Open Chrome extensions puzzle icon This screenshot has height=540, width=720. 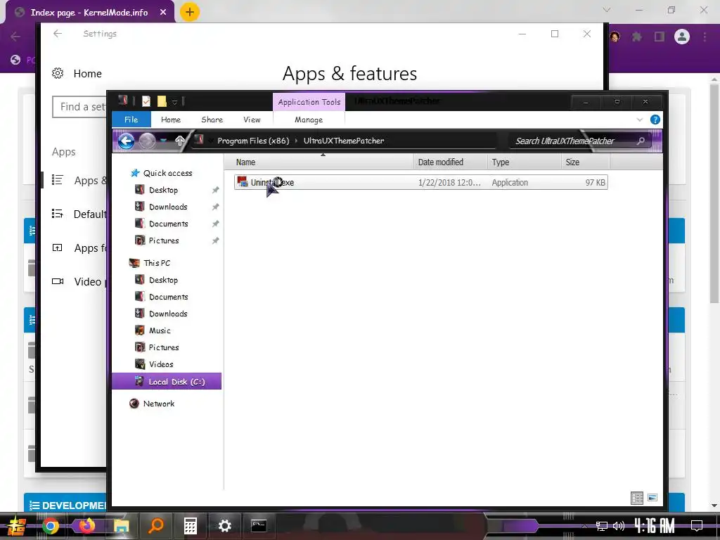[636, 37]
